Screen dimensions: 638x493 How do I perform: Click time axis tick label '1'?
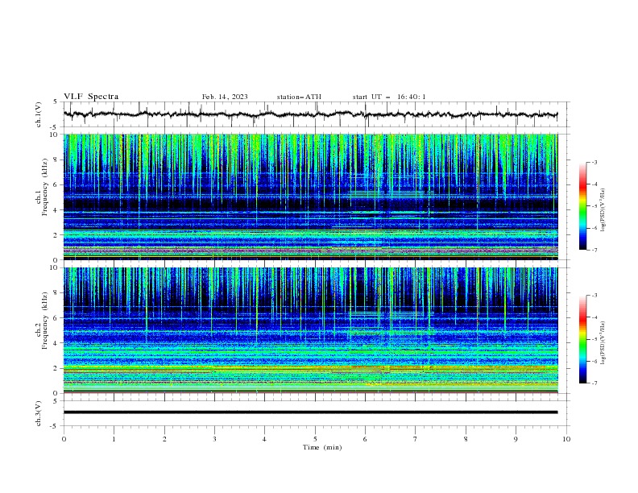coord(114,439)
